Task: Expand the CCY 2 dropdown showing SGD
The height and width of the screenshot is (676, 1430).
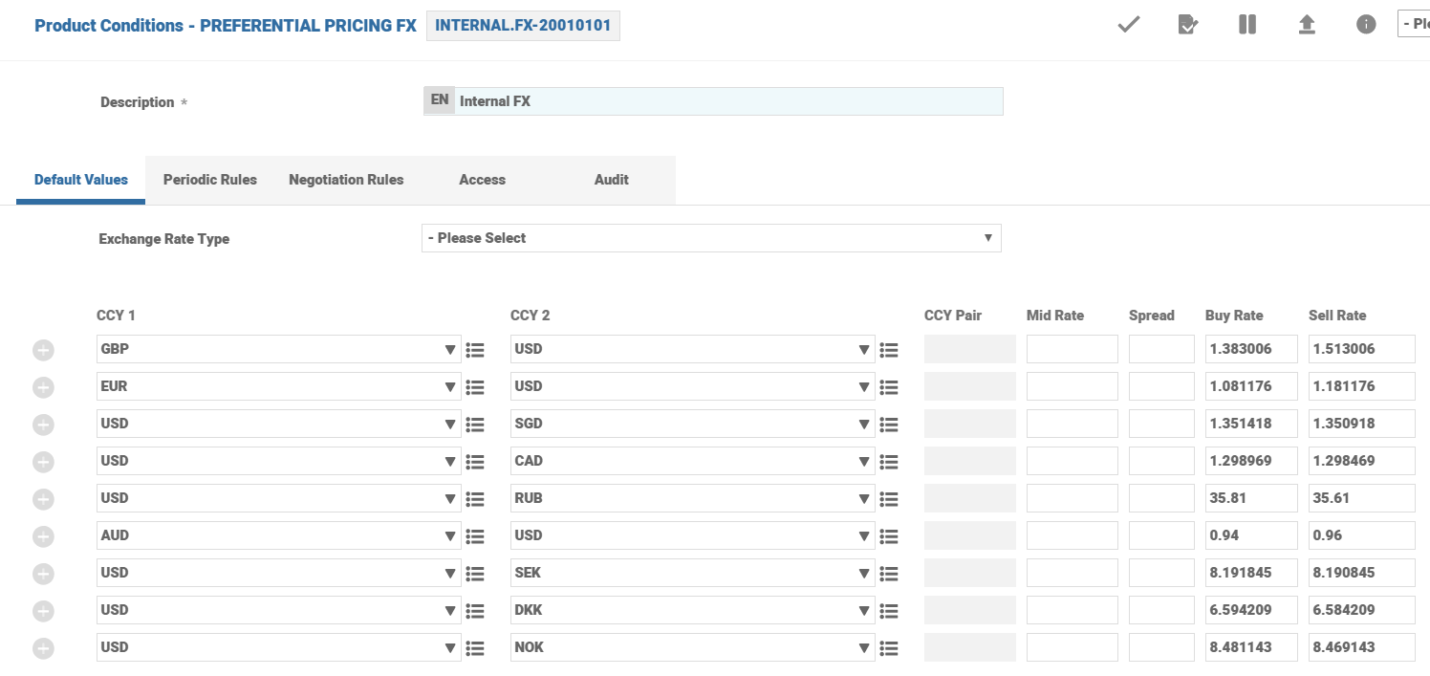Action: (x=692, y=425)
